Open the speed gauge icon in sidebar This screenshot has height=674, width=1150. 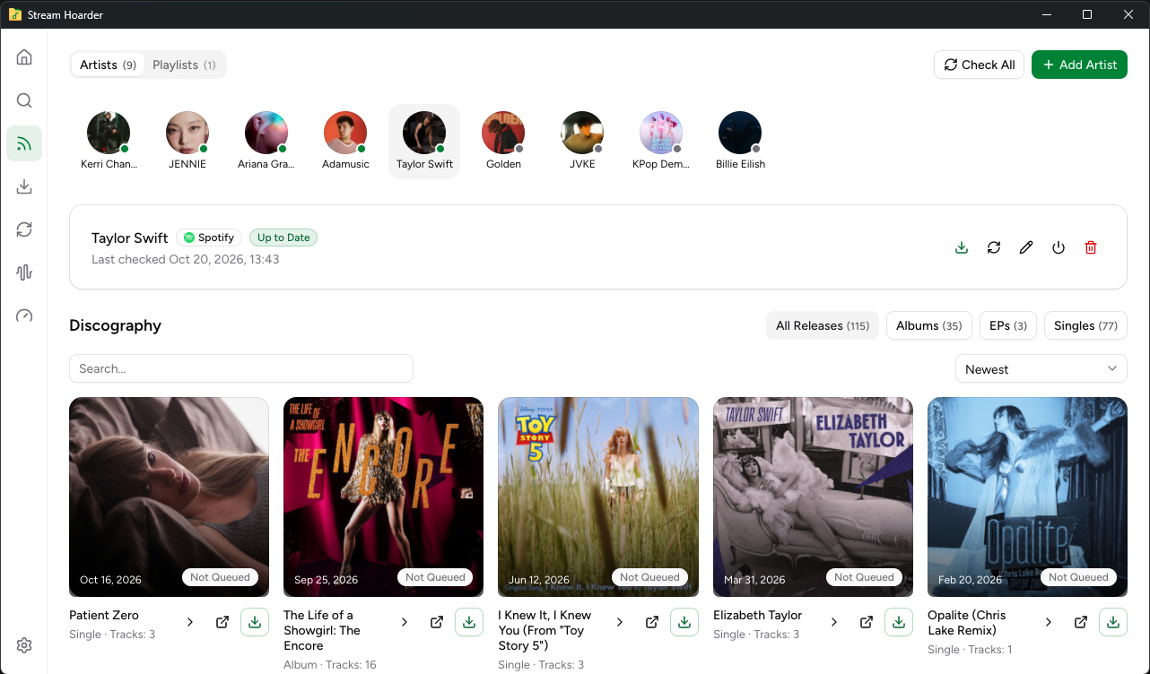24,315
